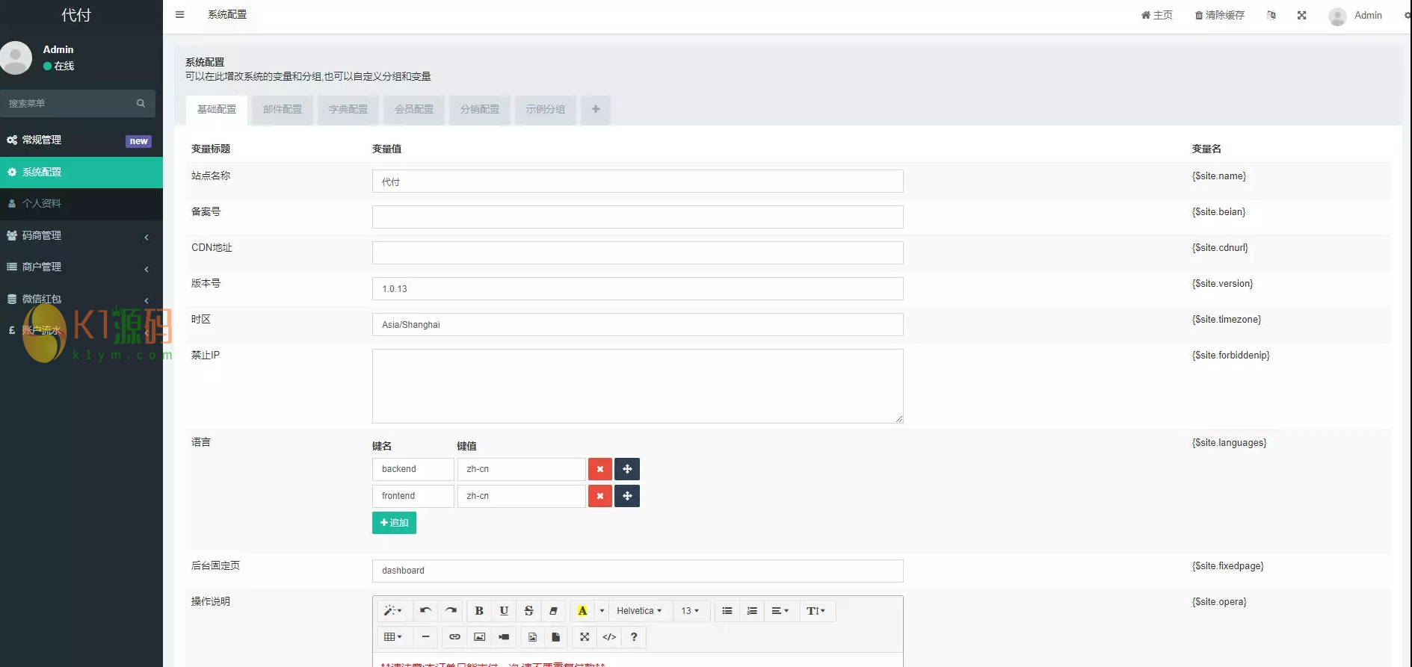Screen dimensions: 1412x667
Task: Click the sidebar menu search magnifier
Action: (141, 103)
